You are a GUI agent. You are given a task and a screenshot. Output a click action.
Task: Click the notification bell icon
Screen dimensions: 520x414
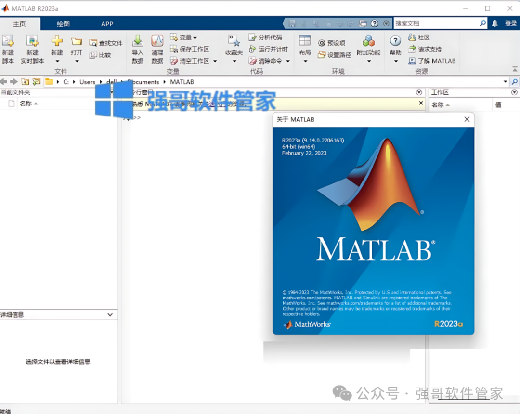(x=495, y=23)
